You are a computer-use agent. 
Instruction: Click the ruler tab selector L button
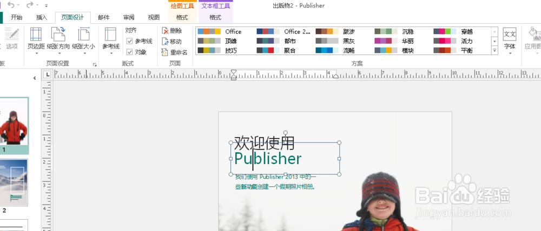47,74
